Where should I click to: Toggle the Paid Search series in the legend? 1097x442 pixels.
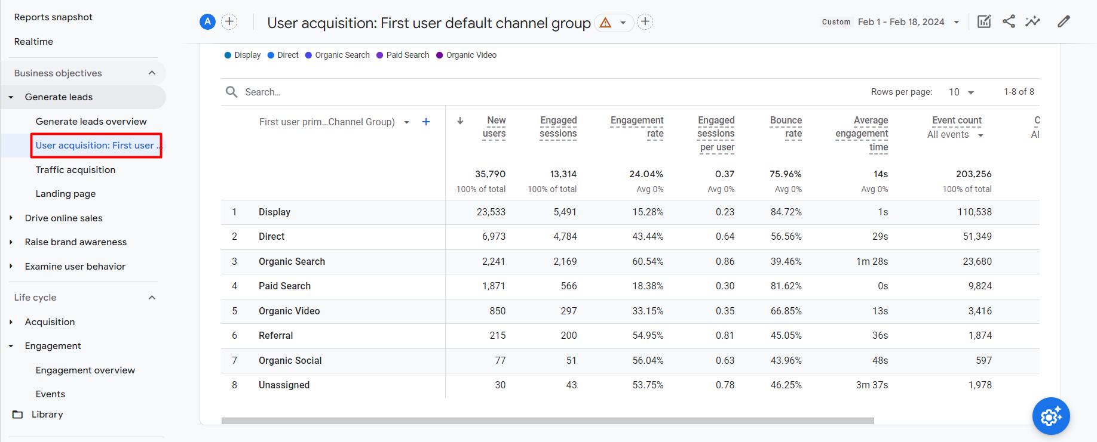pos(403,55)
